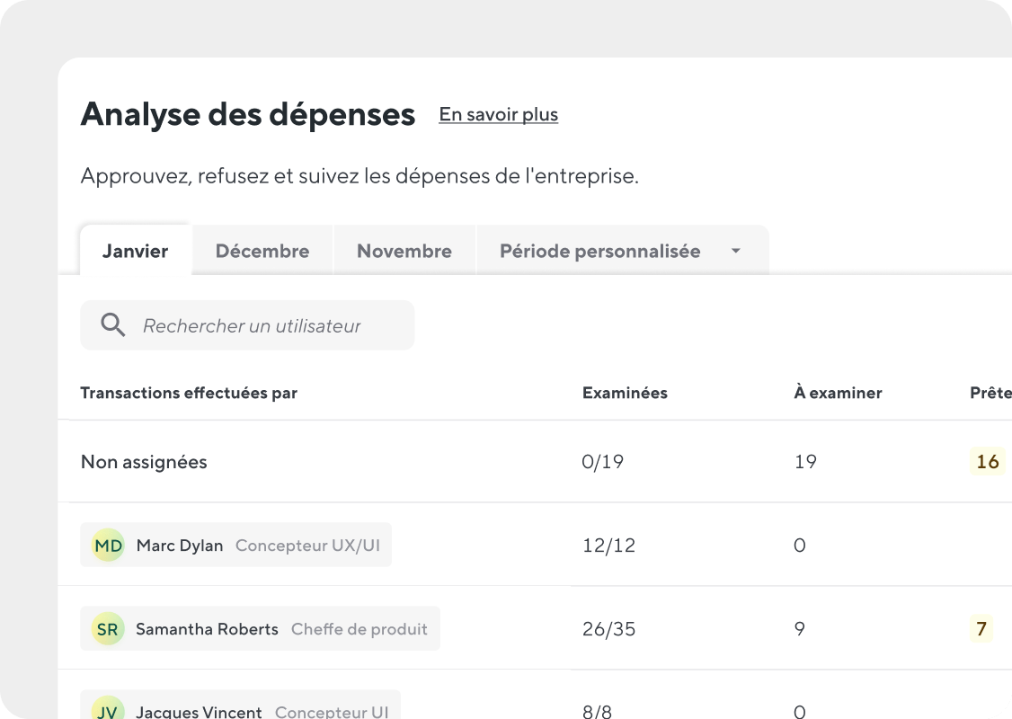Select the 8/8 examined value
The image size is (1012, 719).
(x=597, y=712)
